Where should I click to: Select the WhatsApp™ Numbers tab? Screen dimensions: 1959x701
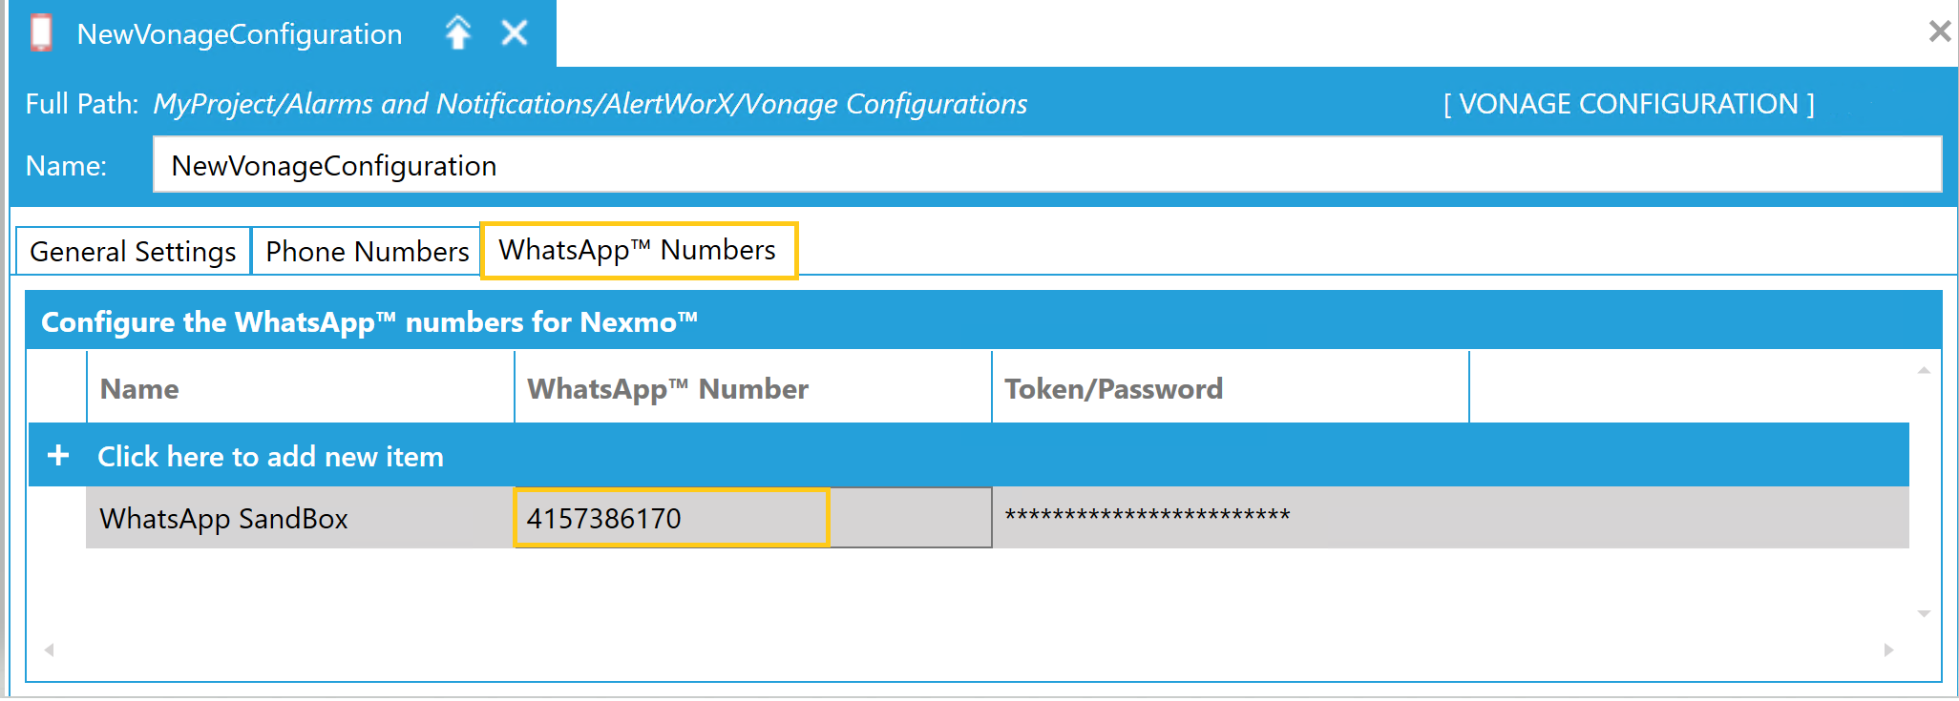pos(639,250)
